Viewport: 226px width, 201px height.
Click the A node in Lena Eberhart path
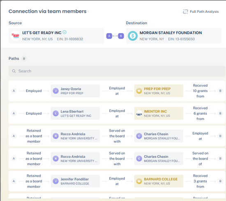pos(14,113)
